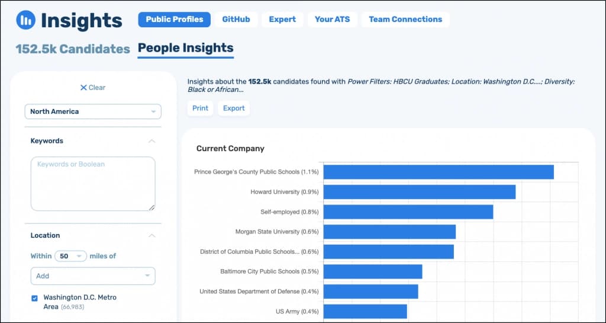Viewport: 606px width, 323px height.
Task: Uncheck Washington D.C. Metro Area checkbox
Action: pyautogui.click(x=34, y=298)
